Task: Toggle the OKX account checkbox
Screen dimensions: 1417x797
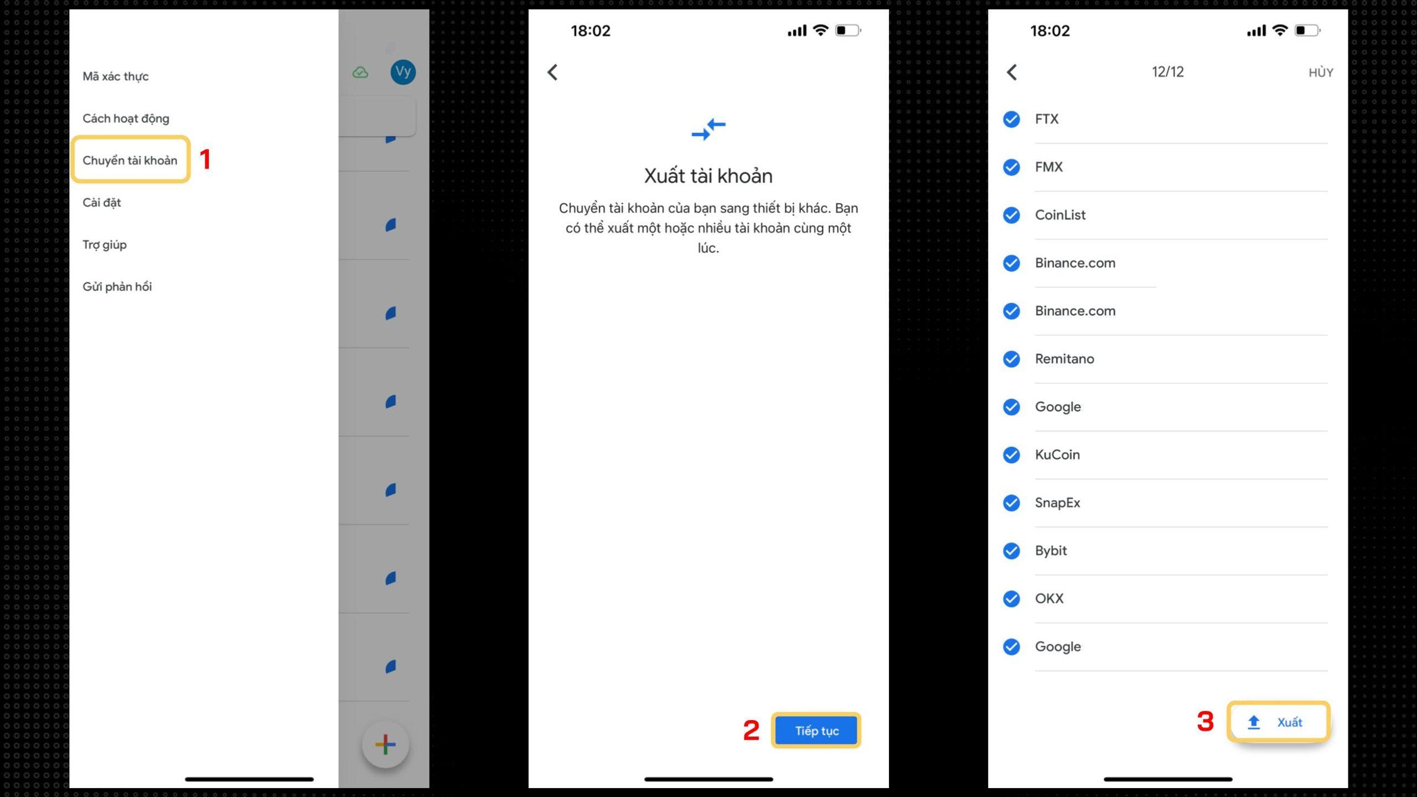Action: (x=1012, y=598)
